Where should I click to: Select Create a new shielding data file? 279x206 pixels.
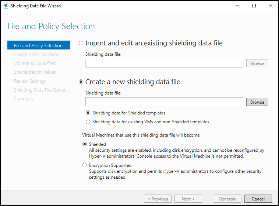point(81,82)
